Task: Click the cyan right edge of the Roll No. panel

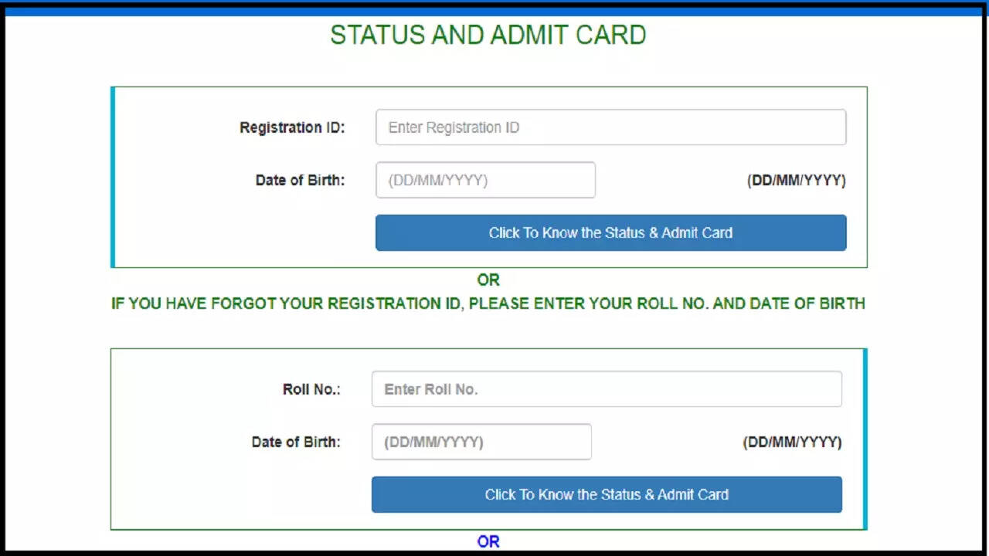Action: click(x=865, y=439)
